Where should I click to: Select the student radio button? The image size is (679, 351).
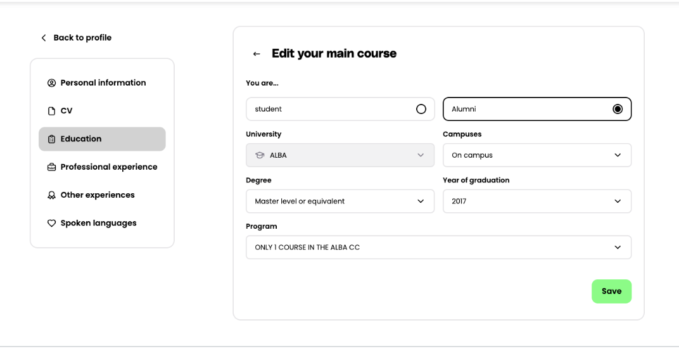point(421,109)
